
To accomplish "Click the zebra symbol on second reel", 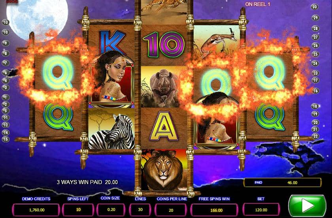I will click(111, 128).
